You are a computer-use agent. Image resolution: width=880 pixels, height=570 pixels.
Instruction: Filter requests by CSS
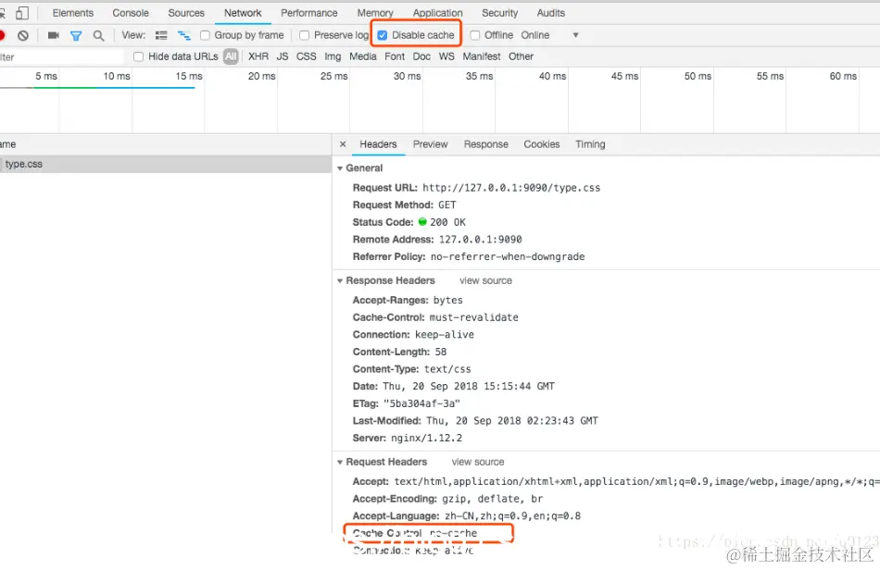click(x=306, y=56)
